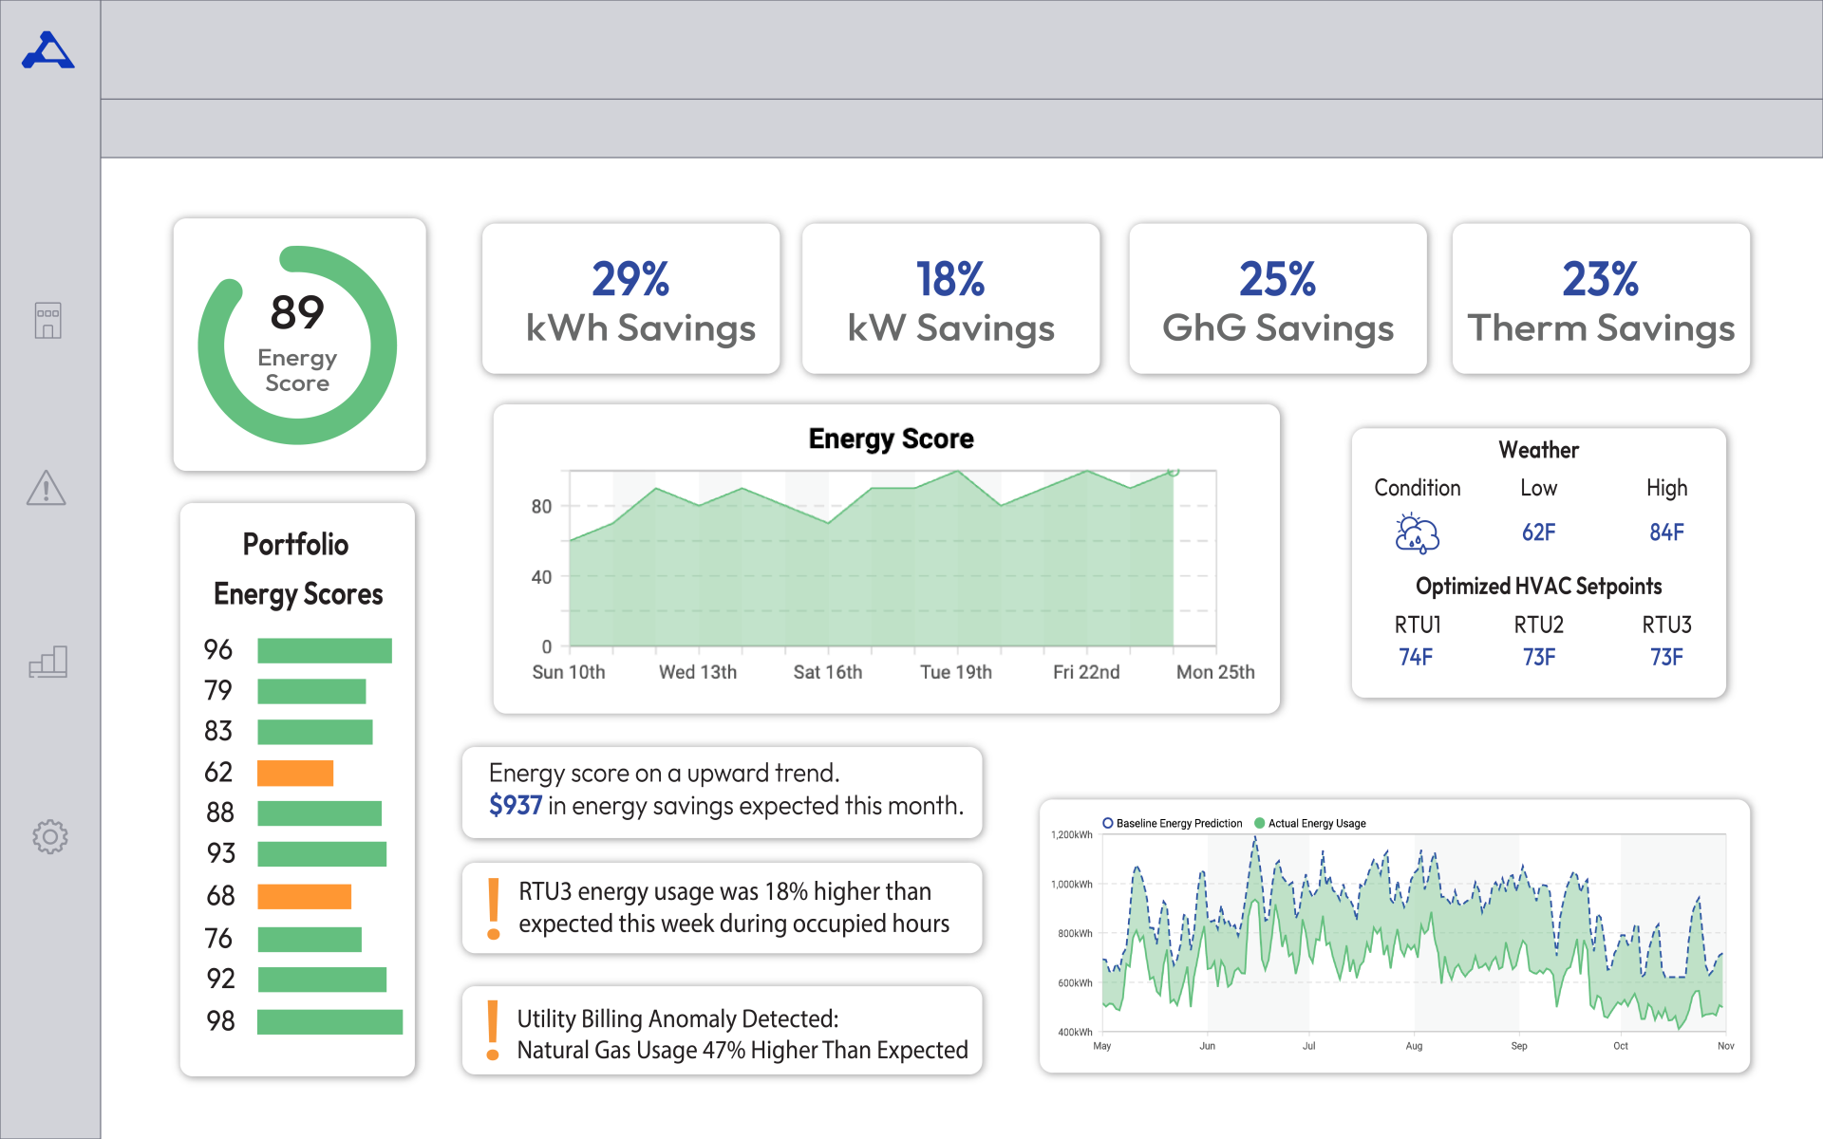Click last data point on Energy Score chart
Screen dimensions: 1823x1139
pyautogui.click(x=1173, y=471)
